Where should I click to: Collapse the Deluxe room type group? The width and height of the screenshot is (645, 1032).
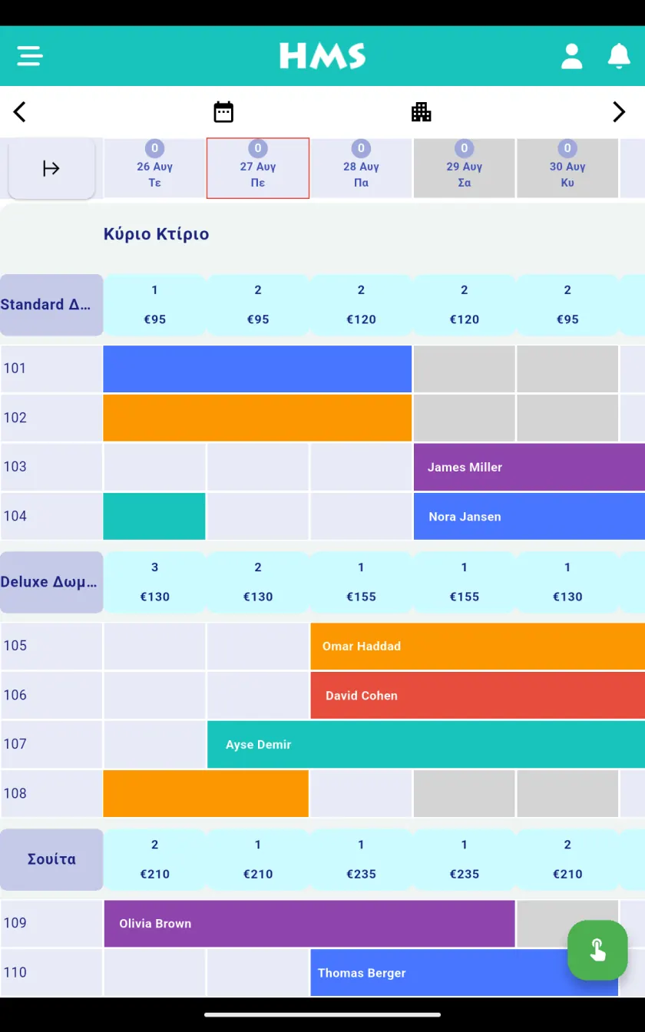(x=51, y=582)
